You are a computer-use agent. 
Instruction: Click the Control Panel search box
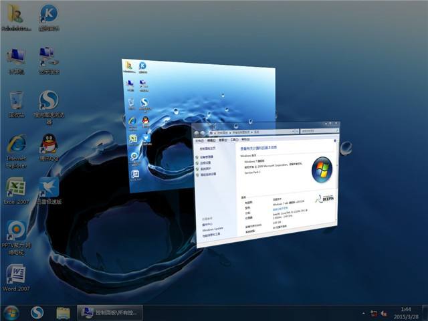click(x=320, y=131)
